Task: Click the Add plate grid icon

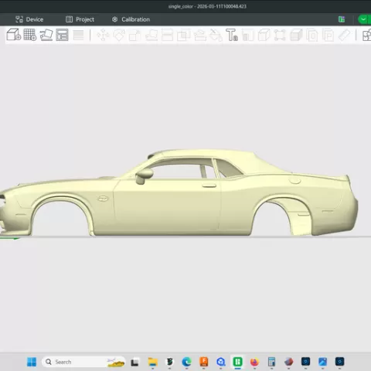Action: 30,35
